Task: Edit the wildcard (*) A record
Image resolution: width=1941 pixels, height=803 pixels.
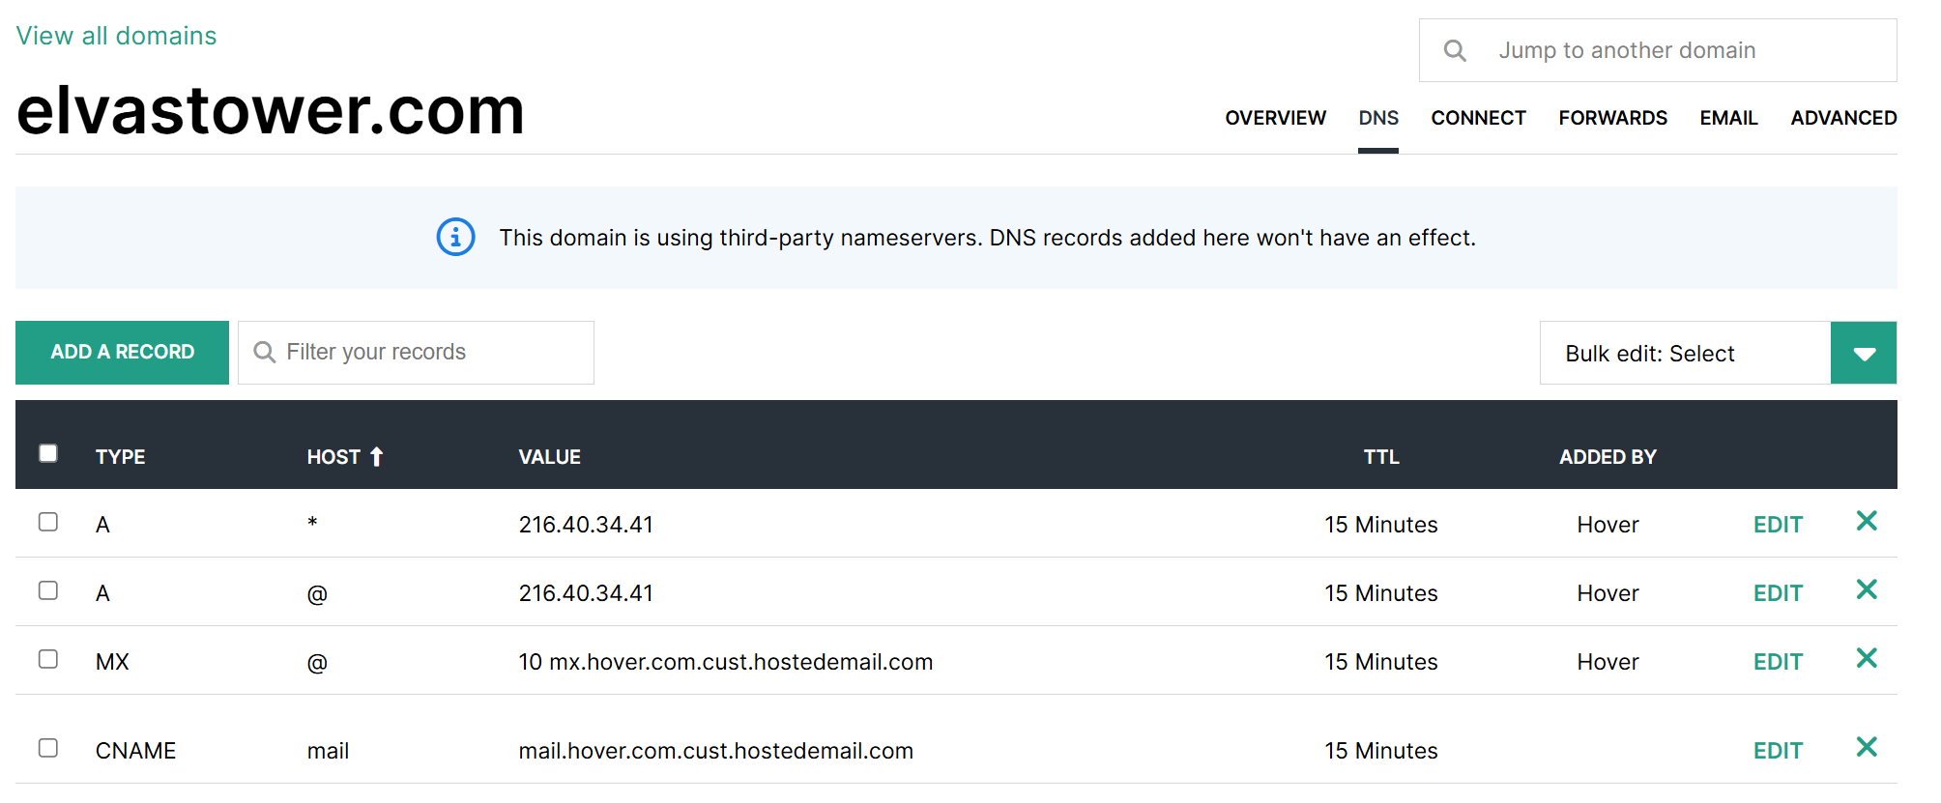Action: 1778,525
